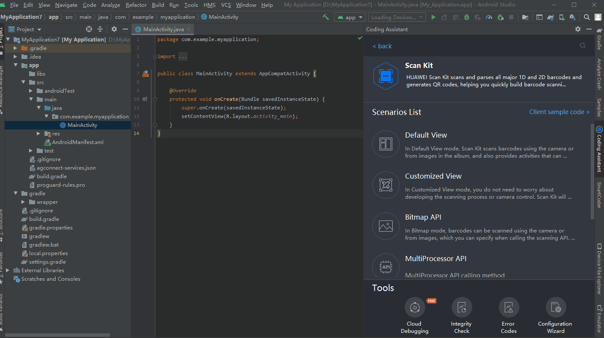Click the user avatar icon in toolbar
This screenshot has height=338, width=604.
[598, 17]
